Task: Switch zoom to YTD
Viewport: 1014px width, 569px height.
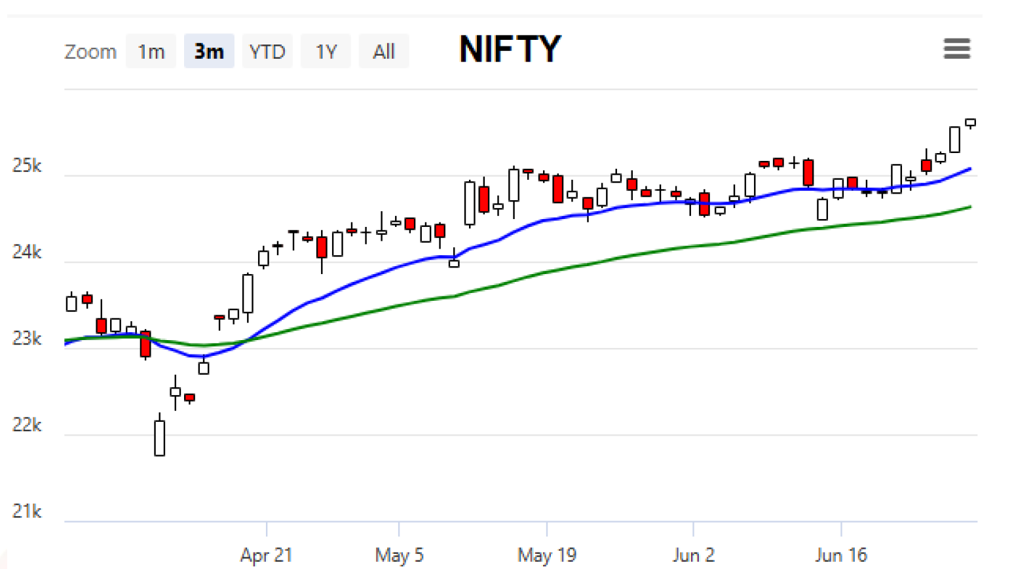Action: pos(267,51)
